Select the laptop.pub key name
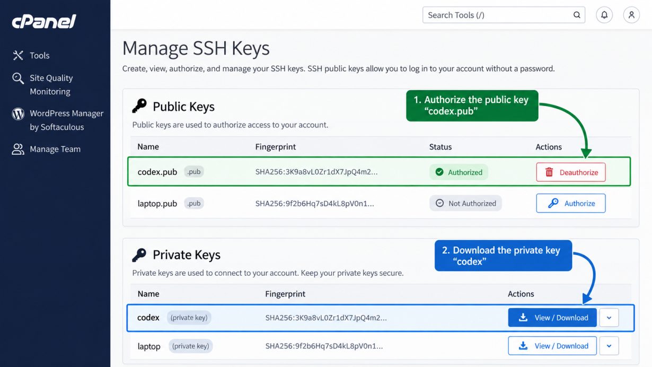This screenshot has height=367, width=652. click(157, 203)
